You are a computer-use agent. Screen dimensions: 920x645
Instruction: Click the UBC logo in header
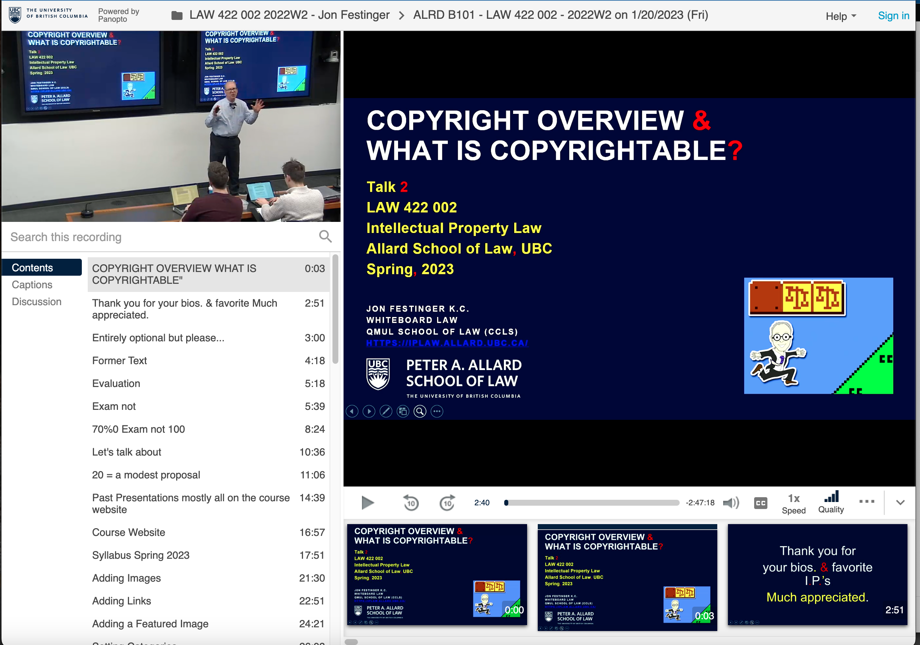coord(48,15)
